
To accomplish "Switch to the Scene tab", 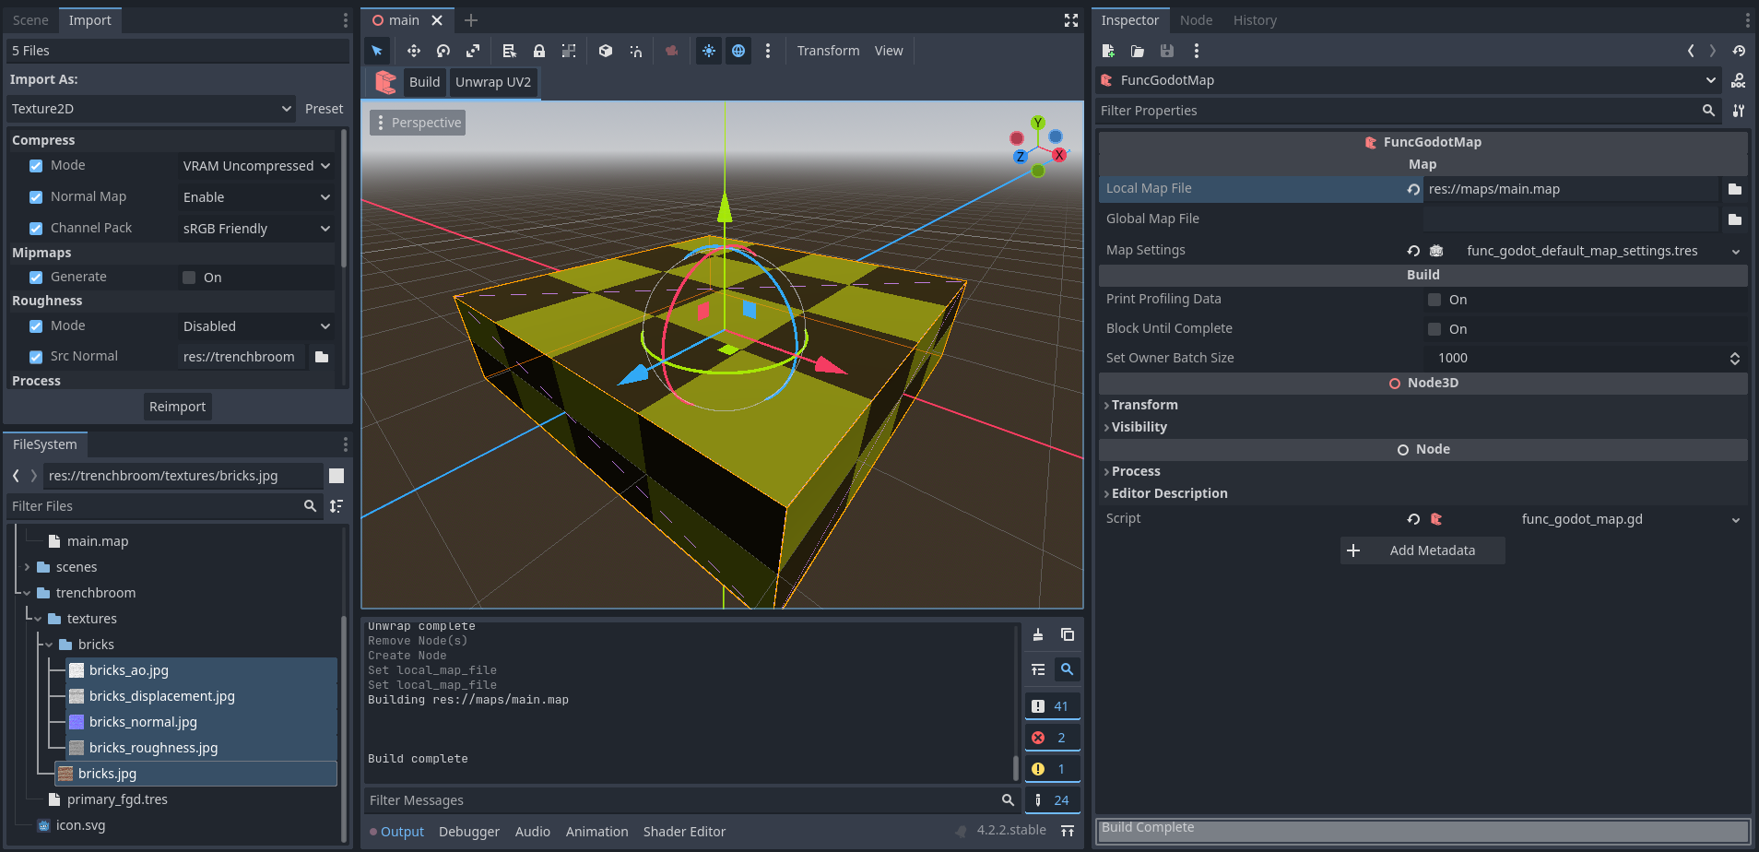I will pos(30,20).
